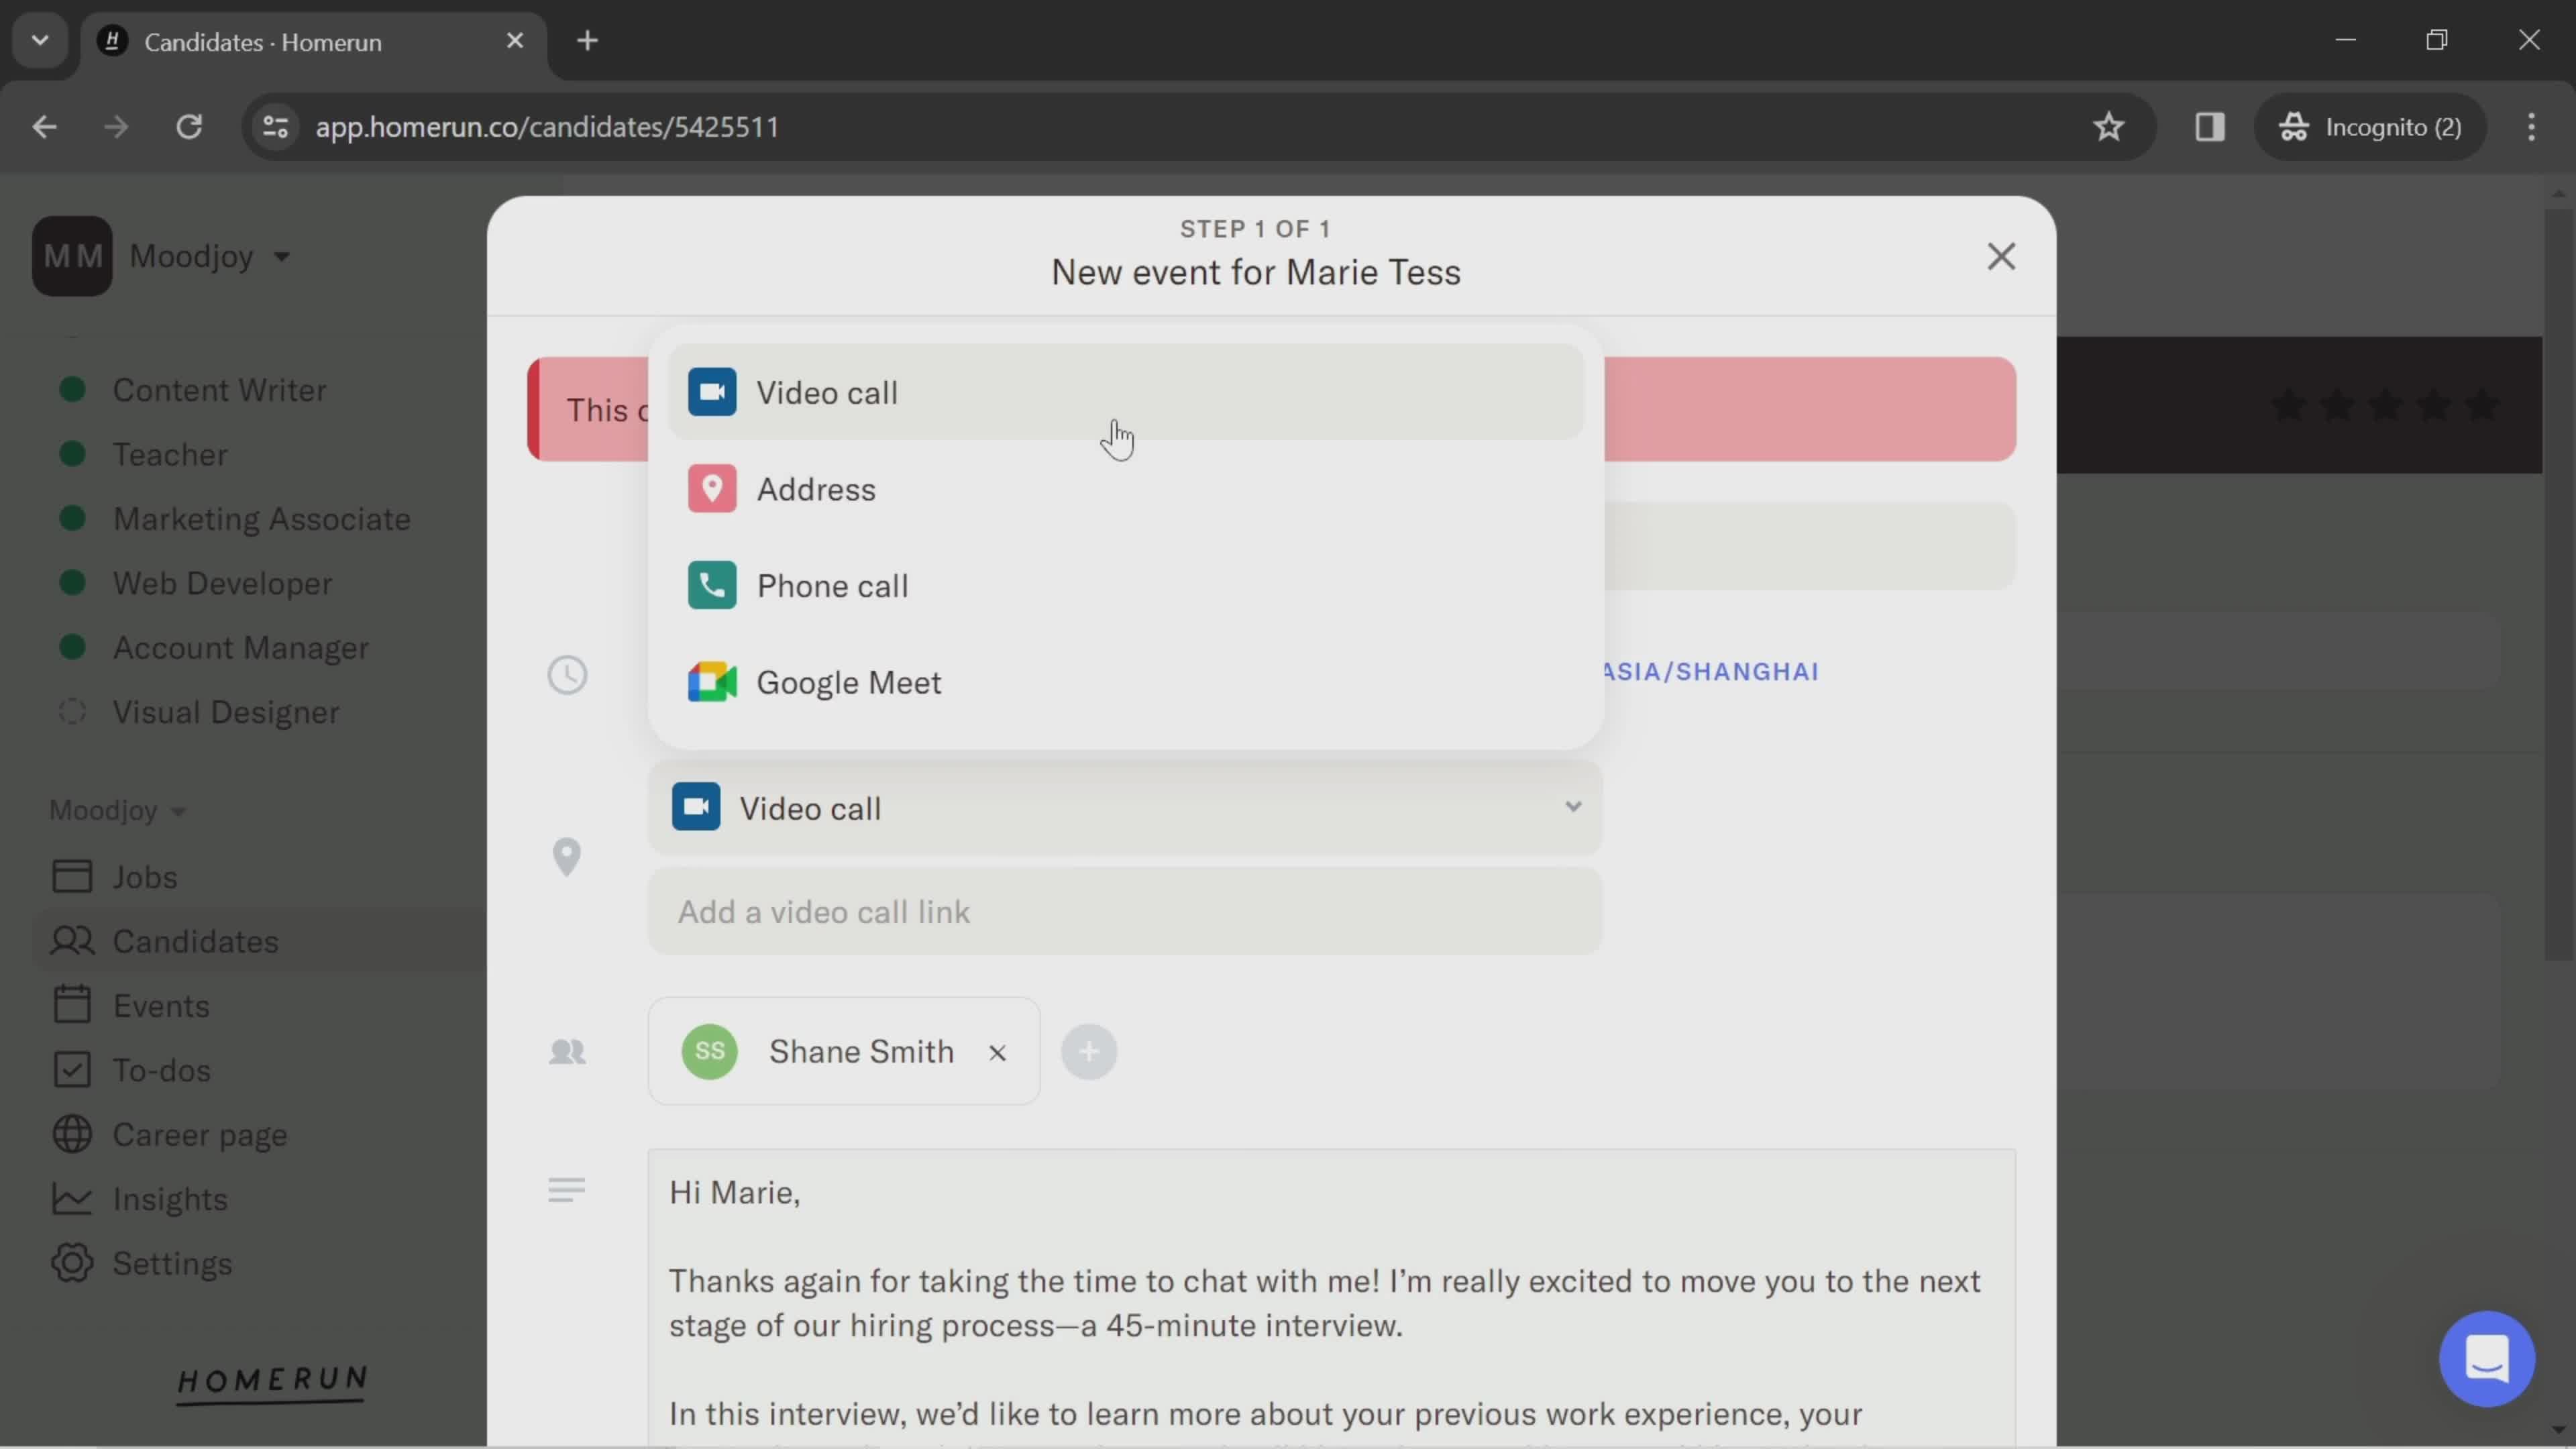Open the Video call location dropdown

click(x=1125, y=808)
